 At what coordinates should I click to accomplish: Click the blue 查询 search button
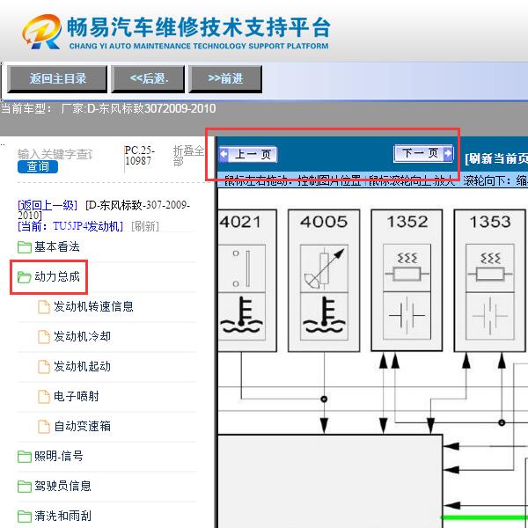(38, 166)
